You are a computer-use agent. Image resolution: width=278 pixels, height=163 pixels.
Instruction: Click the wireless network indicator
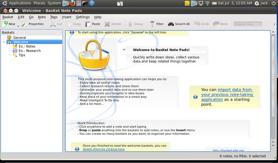[207, 3]
